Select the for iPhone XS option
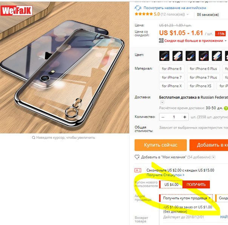 tap(200, 86)
